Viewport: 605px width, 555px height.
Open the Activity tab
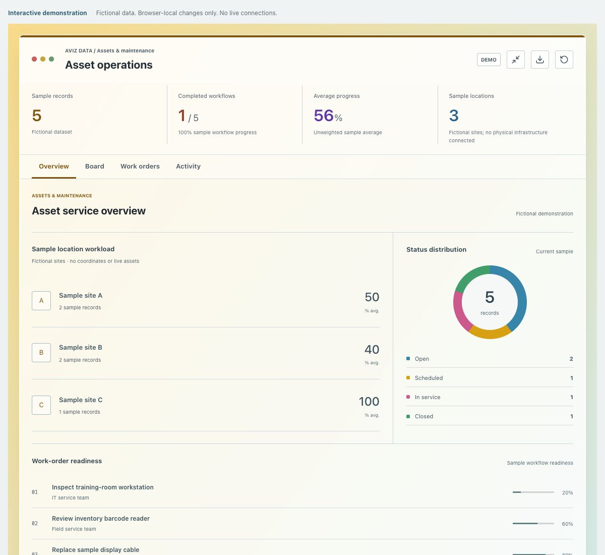pos(188,166)
